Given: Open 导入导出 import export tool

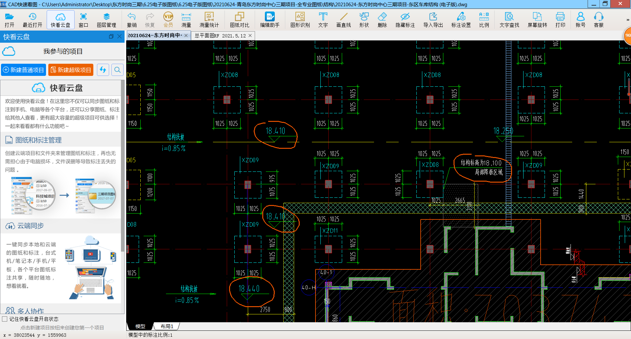Looking at the screenshot, I should coord(433,20).
